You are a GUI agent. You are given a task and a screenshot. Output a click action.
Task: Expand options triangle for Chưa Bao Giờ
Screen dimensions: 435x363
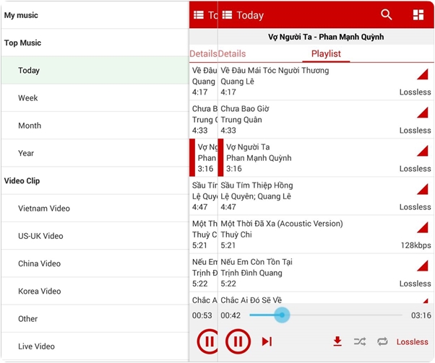click(422, 113)
